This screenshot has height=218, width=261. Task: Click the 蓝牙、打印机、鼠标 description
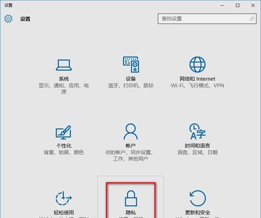point(131,85)
